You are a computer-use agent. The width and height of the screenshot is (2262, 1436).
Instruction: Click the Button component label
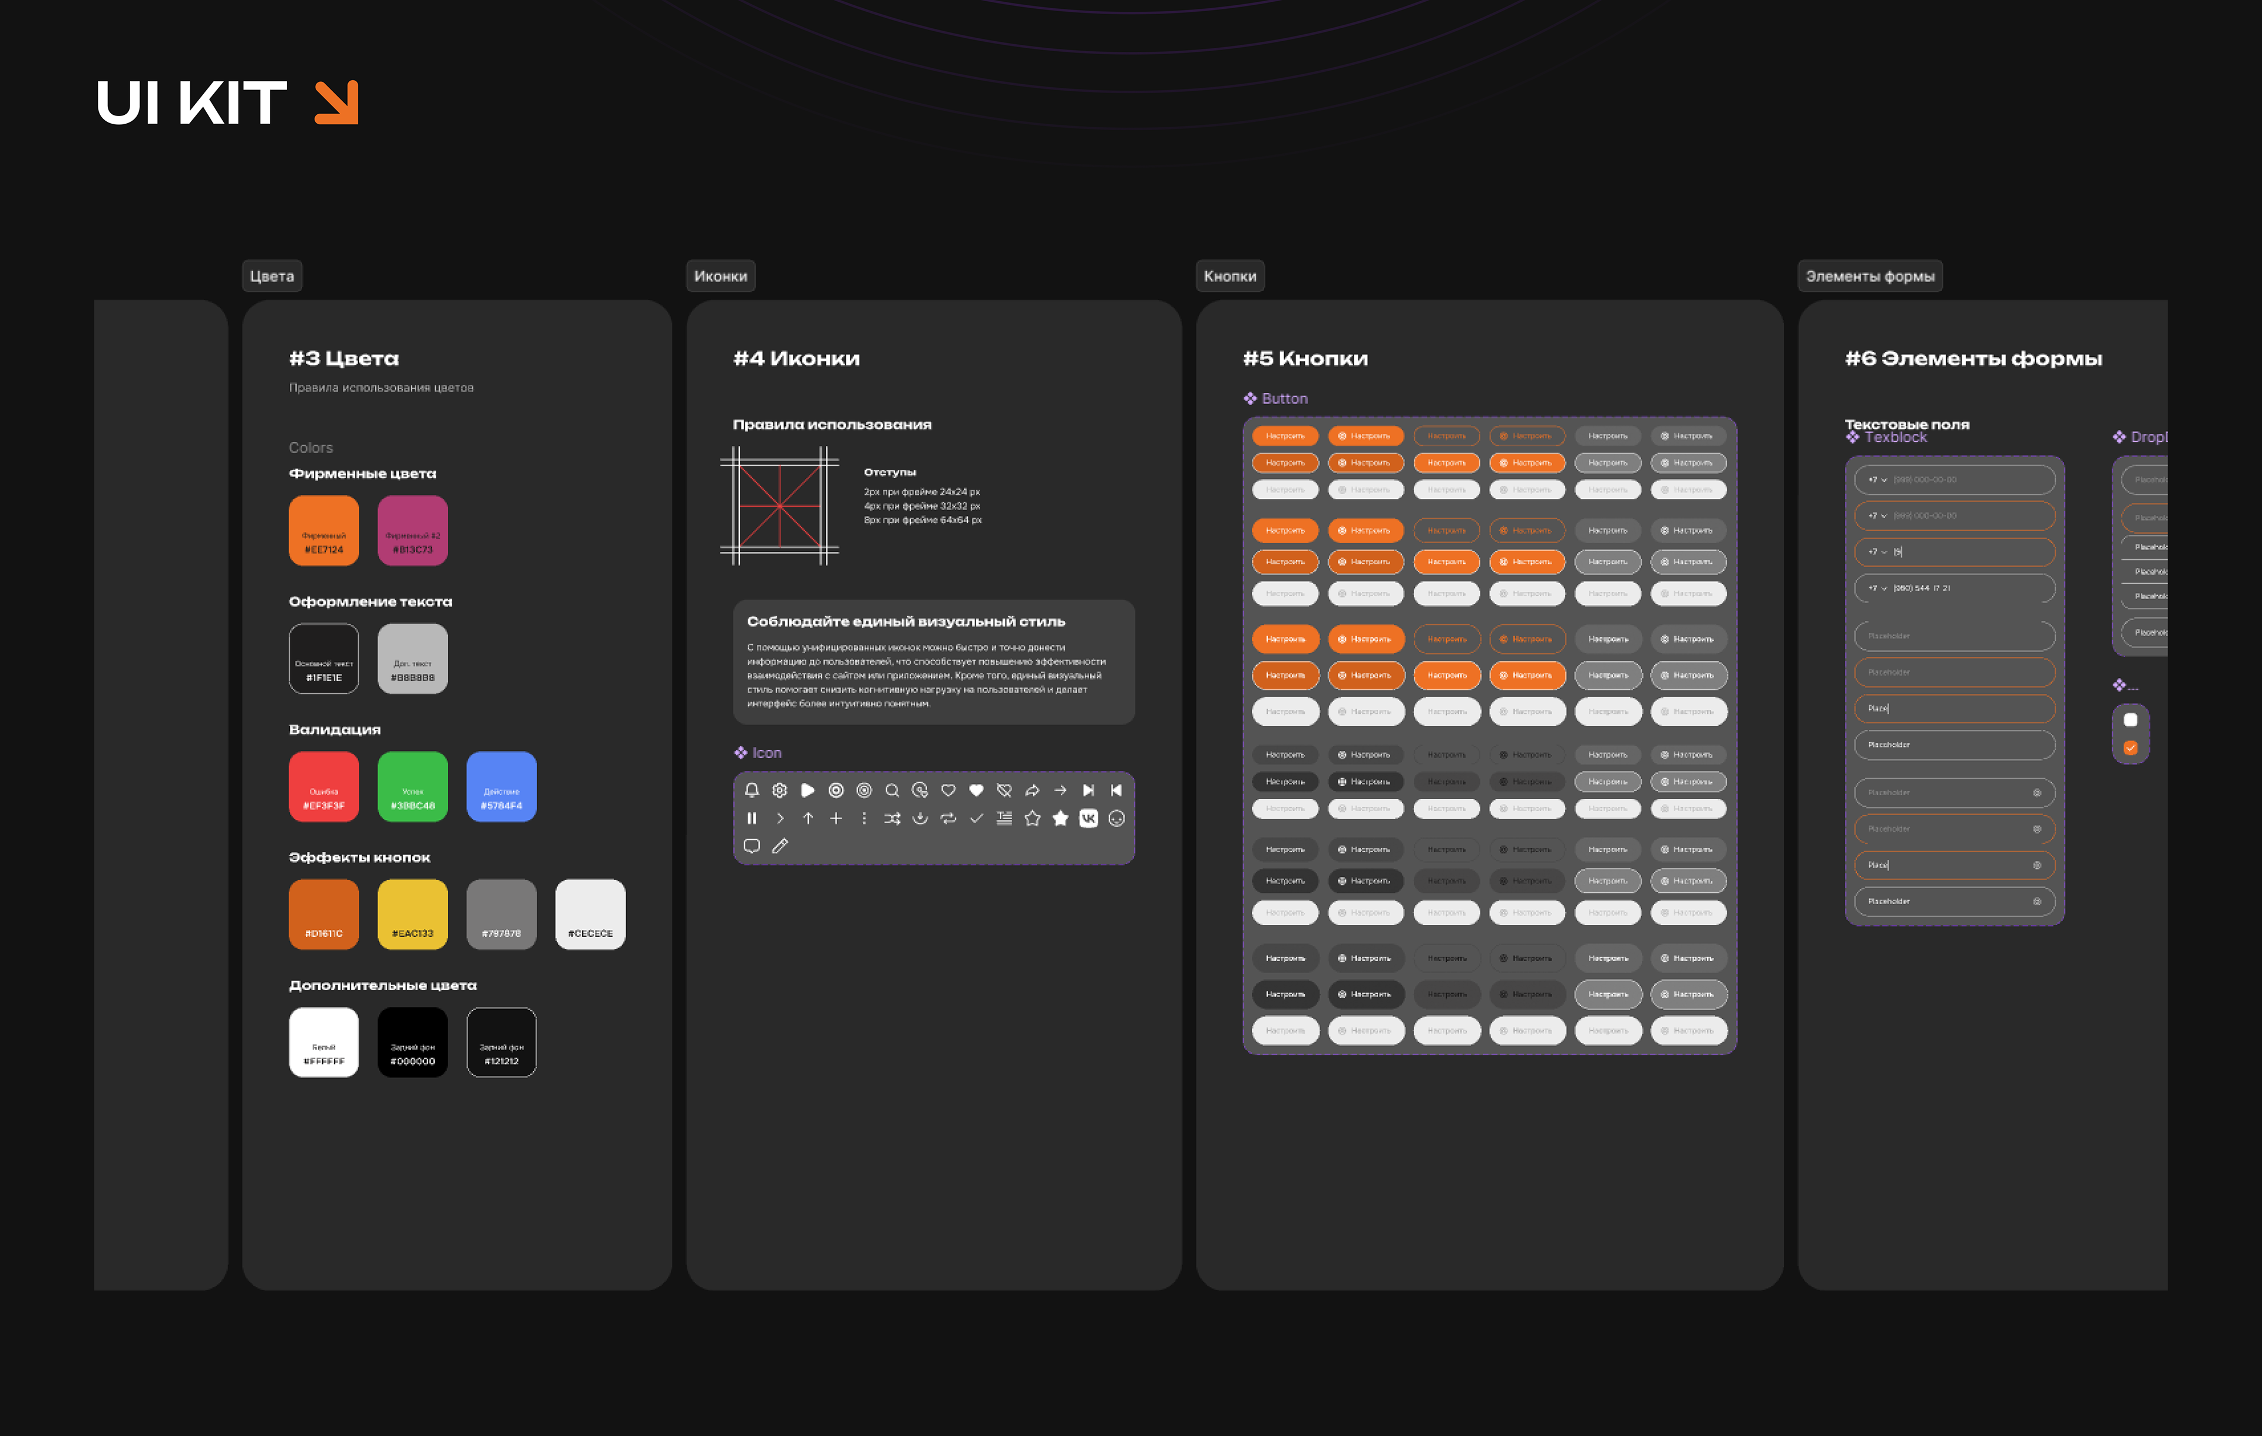(x=1283, y=398)
